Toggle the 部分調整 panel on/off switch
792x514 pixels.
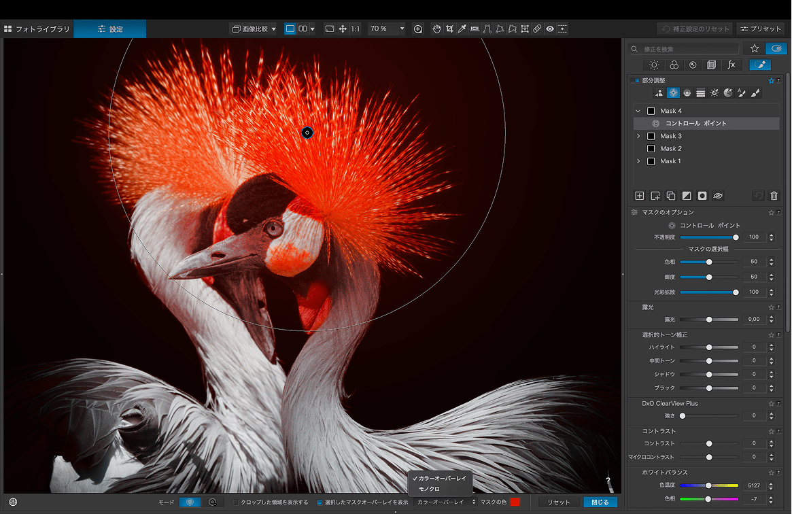(636, 80)
